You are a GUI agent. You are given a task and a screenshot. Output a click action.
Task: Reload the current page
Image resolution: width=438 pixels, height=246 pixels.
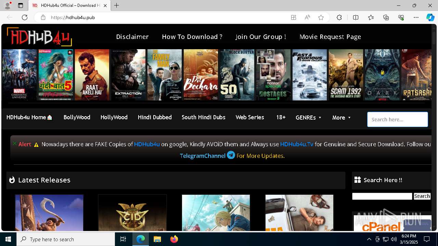point(25,17)
